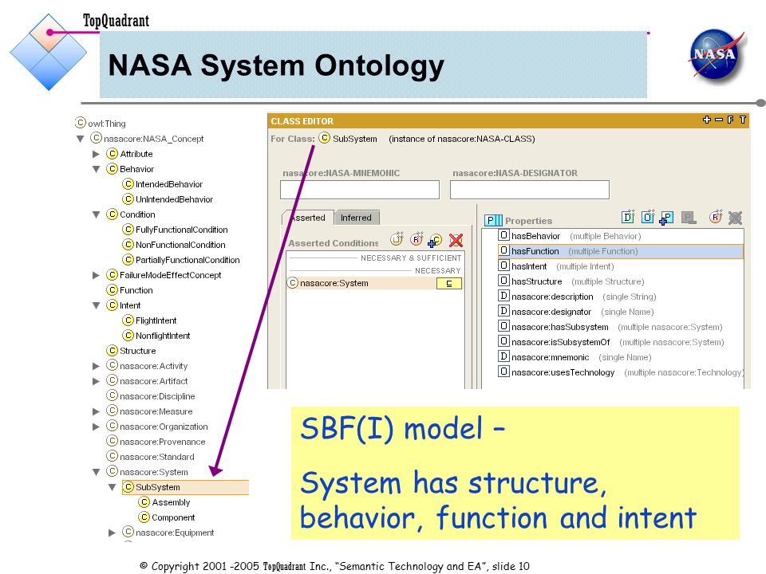Select the Assembly class
This screenshot has height=574, width=766.
[171, 501]
